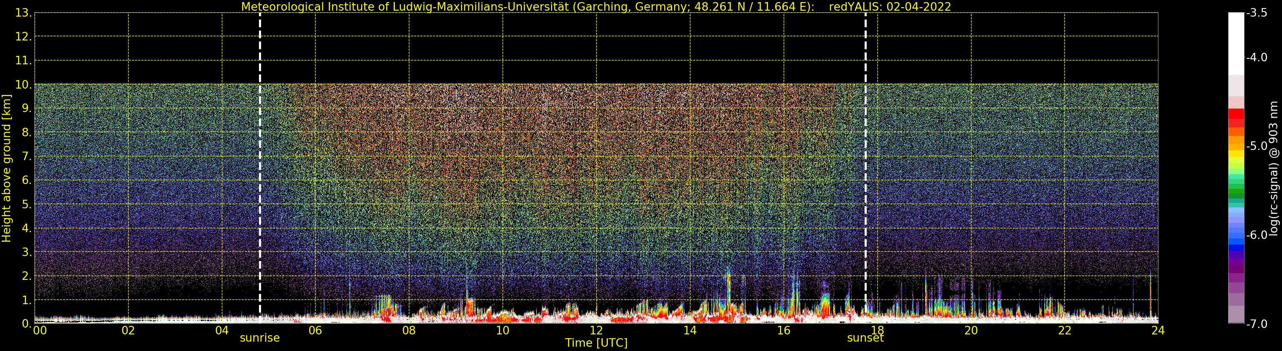Click the time axis tick label '00'
Screen dimensions: 1282x351
(40, 331)
